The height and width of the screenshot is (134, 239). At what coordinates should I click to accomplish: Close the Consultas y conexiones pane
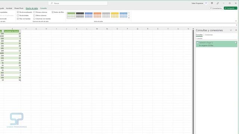pyautogui.click(x=236, y=30)
